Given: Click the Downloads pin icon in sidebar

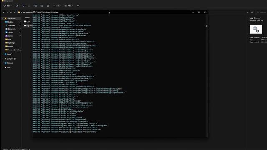Looking at the screenshot, I should [x=20, y=25].
